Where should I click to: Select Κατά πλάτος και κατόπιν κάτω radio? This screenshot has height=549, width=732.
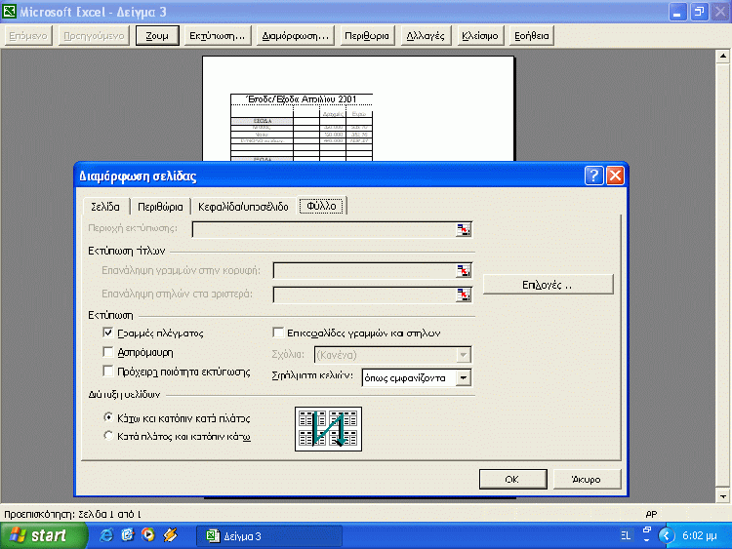pos(108,436)
